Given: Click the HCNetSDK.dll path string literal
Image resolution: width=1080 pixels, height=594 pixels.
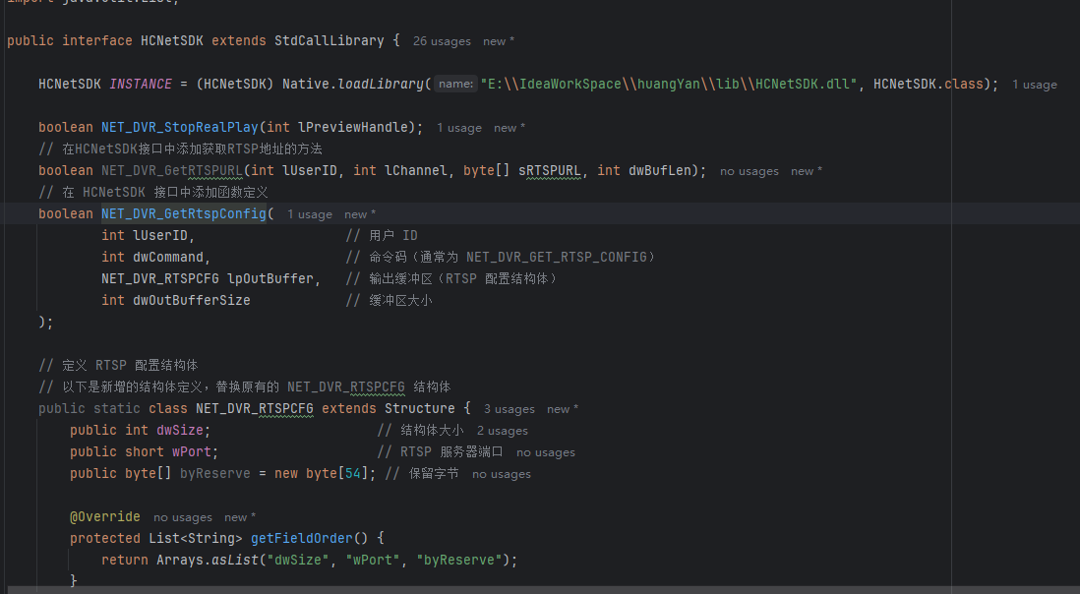Looking at the screenshot, I should point(669,84).
